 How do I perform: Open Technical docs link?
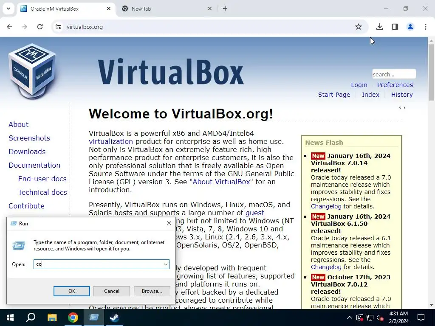click(42, 192)
